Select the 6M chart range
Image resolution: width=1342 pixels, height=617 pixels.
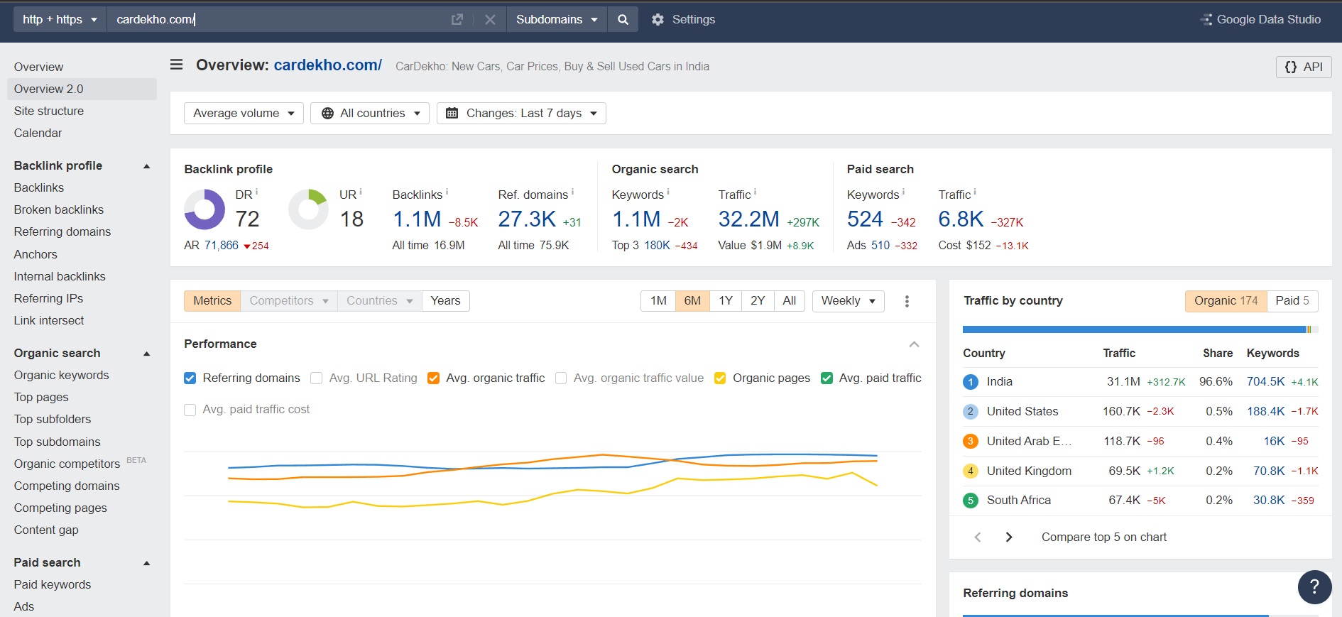pos(692,301)
